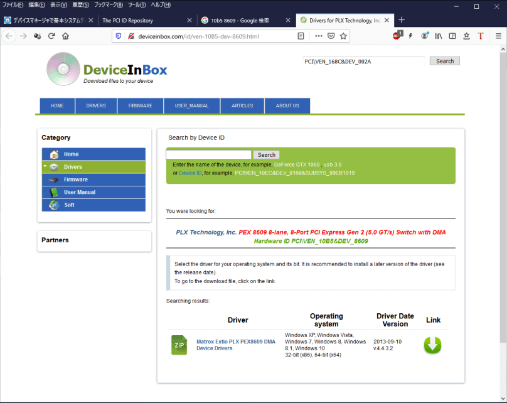The width and height of the screenshot is (507, 403).
Task: Click the red T extension icon
Action: coord(481,36)
